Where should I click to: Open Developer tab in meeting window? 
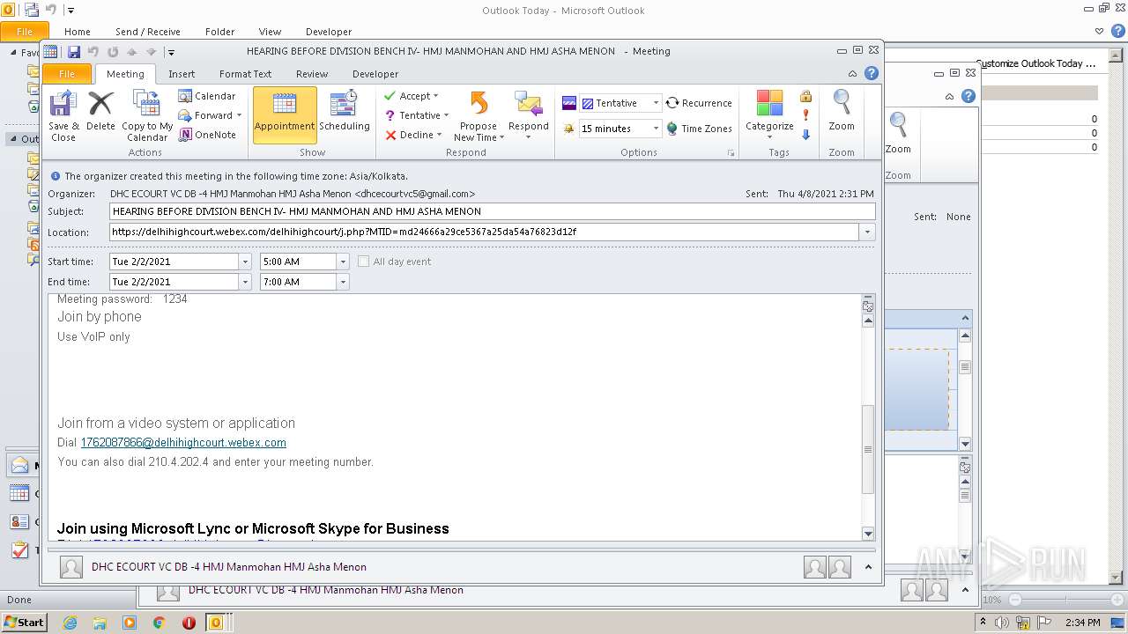pyautogui.click(x=375, y=74)
